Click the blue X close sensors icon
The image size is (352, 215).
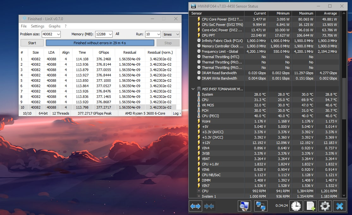[339, 206]
